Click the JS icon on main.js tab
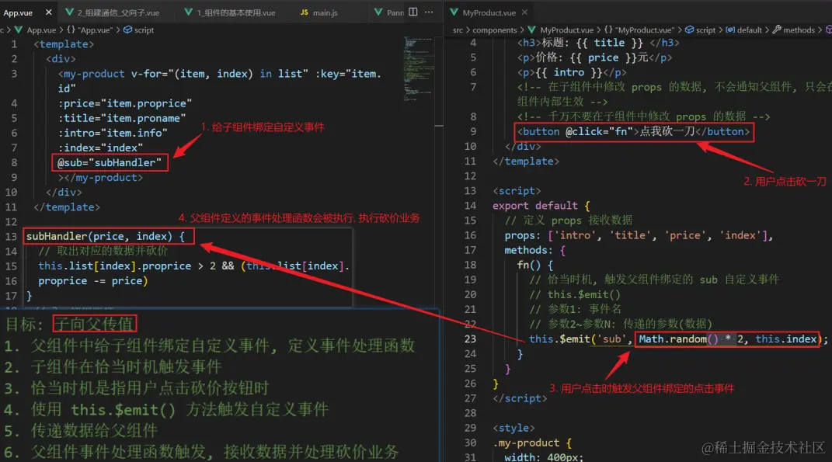832x462 pixels. pyautogui.click(x=304, y=12)
